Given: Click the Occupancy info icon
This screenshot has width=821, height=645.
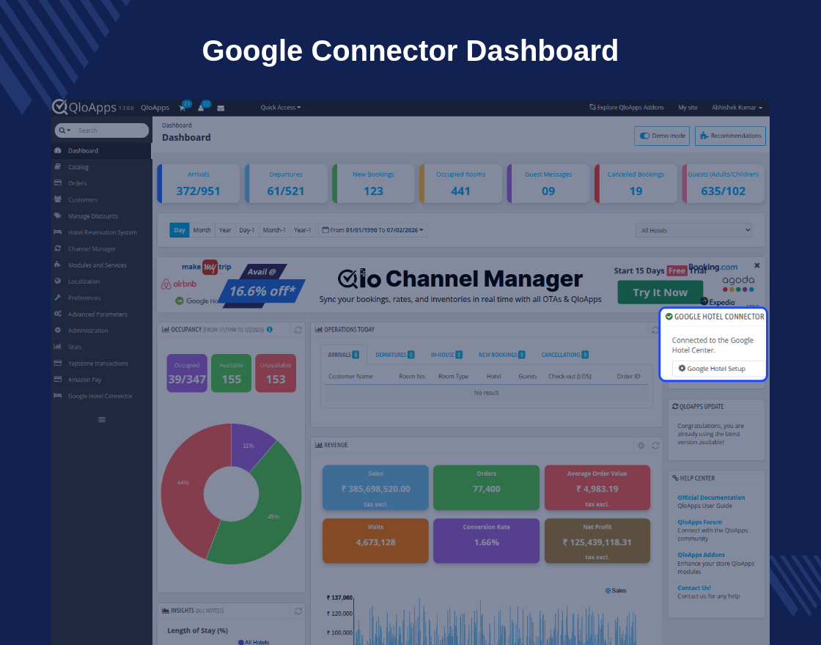Looking at the screenshot, I should pos(270,329).
